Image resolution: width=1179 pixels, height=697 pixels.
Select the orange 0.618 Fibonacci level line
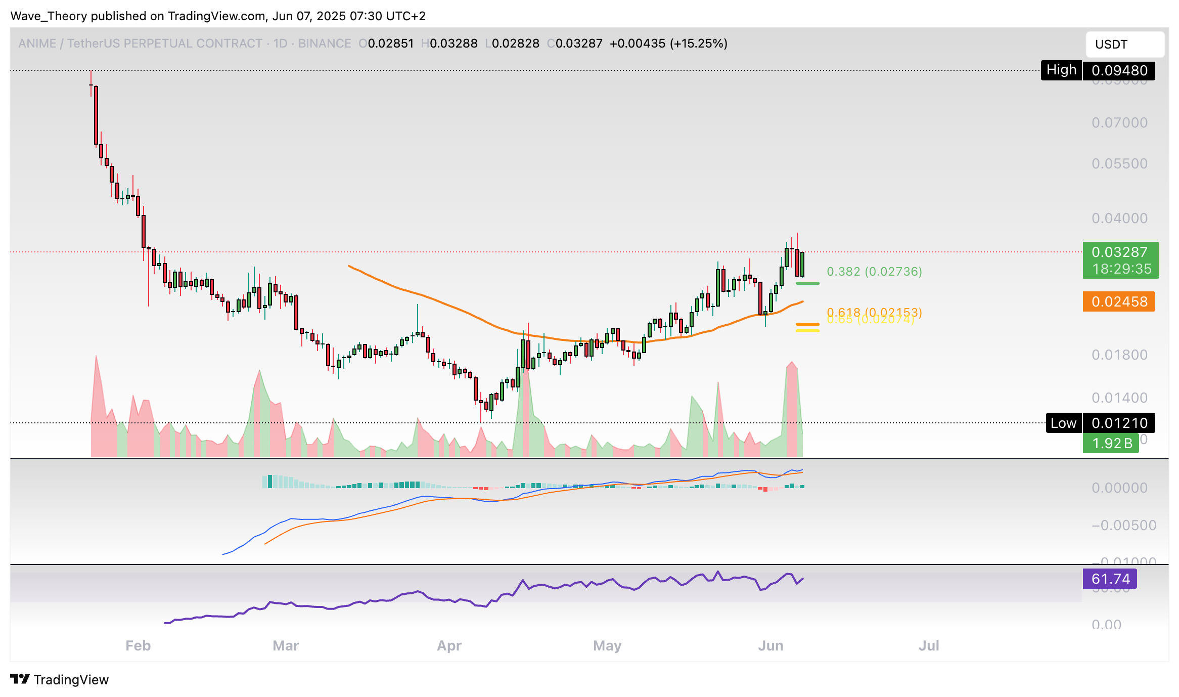click(807, 324)
